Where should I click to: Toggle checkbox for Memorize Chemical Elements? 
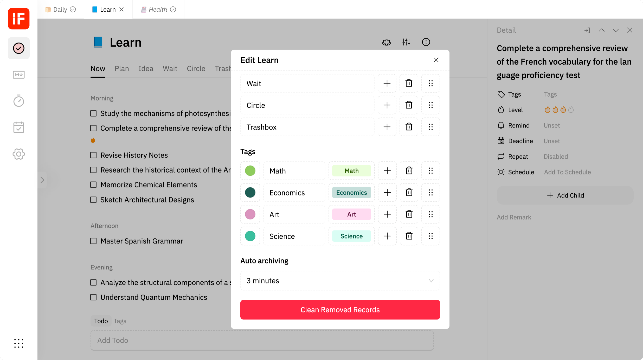pos(94,185)
